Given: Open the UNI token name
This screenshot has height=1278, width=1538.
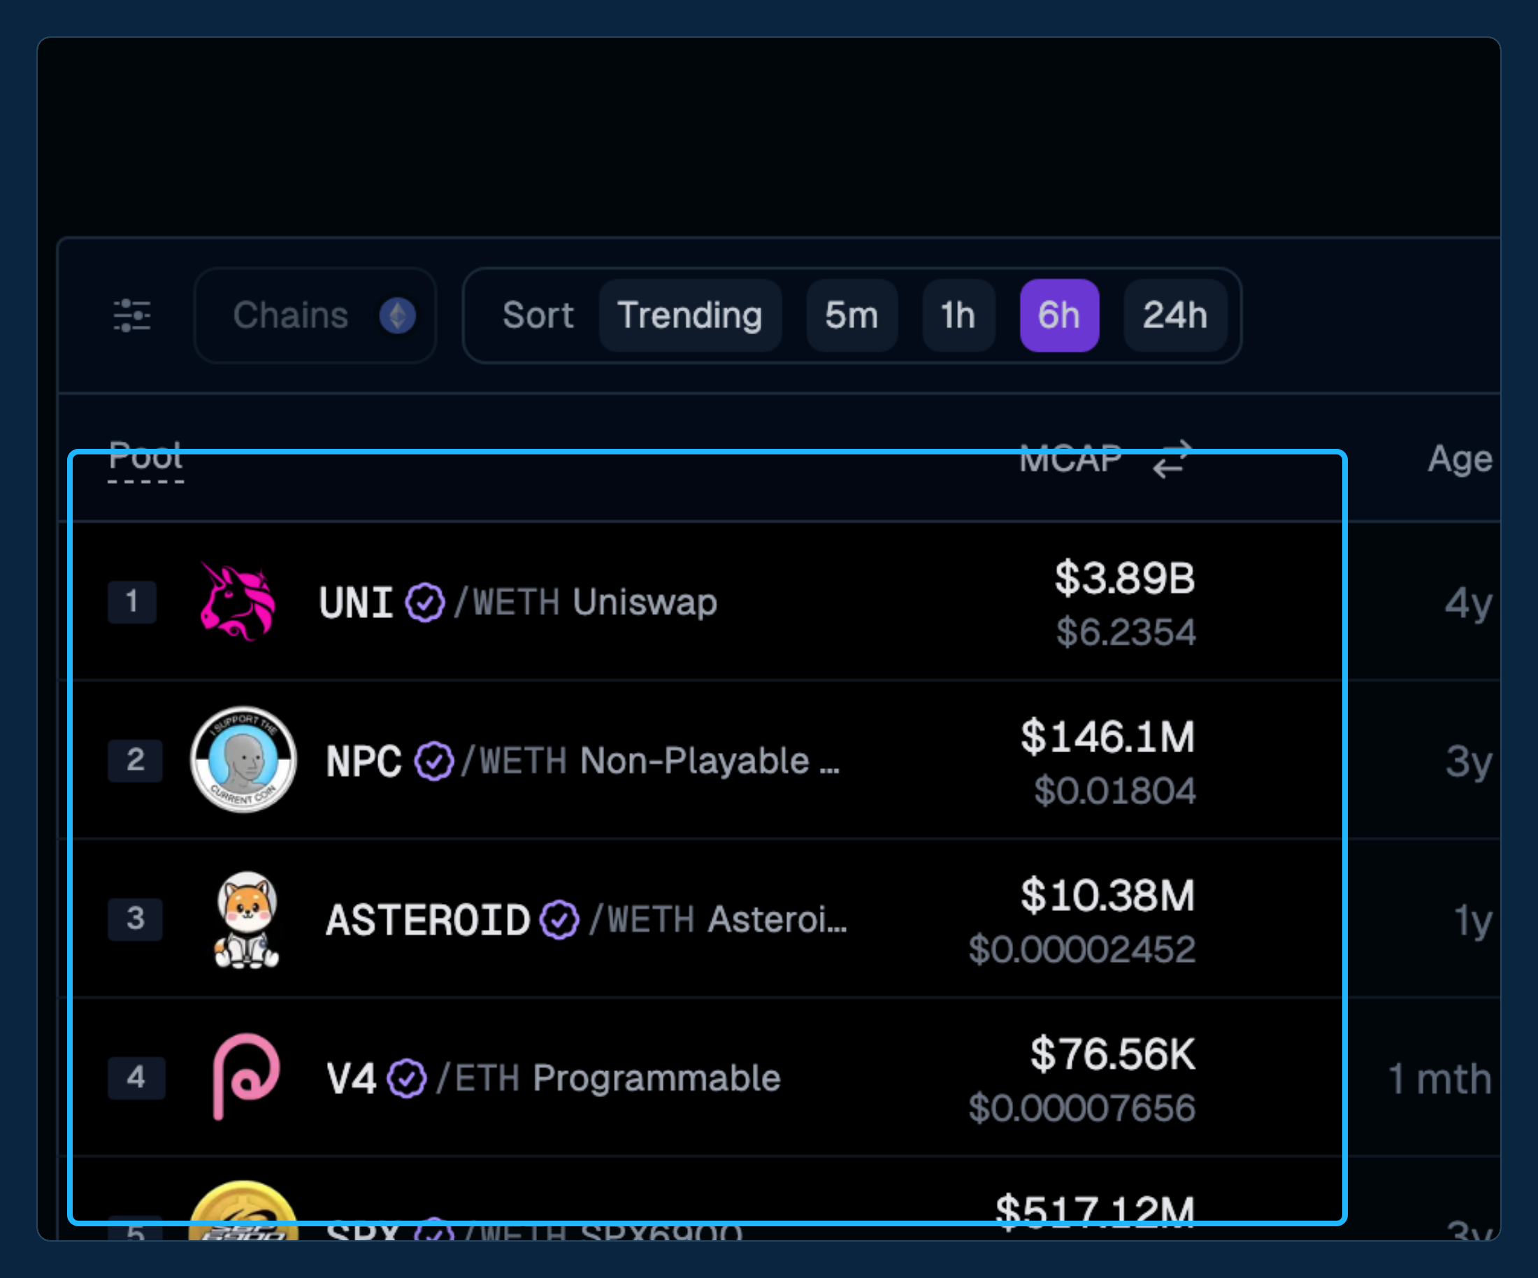Looking at the screenshot, I should click(357, 603).
